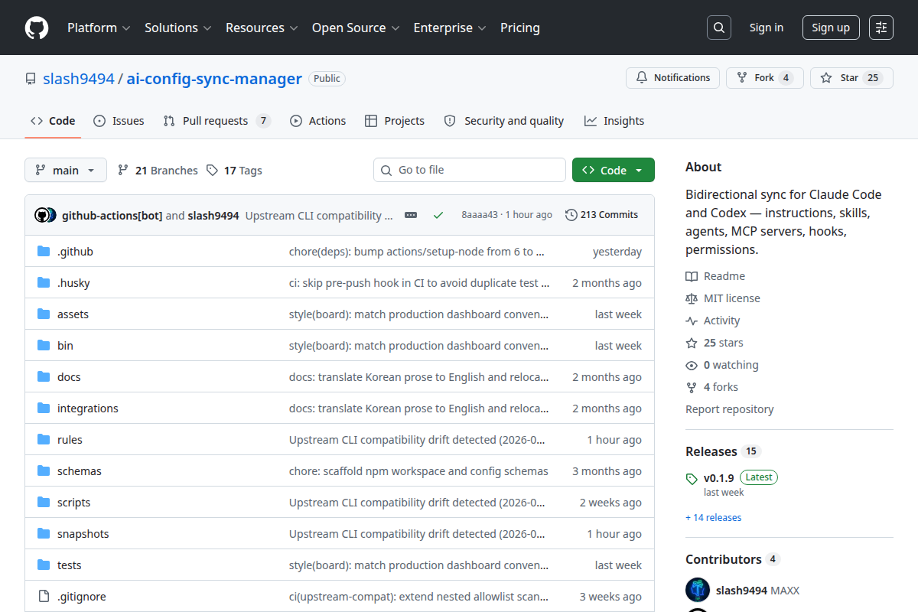The height and width of the screenshot is (612, 918).
Task: Click the bin folder icon
Action: (44, 346)
